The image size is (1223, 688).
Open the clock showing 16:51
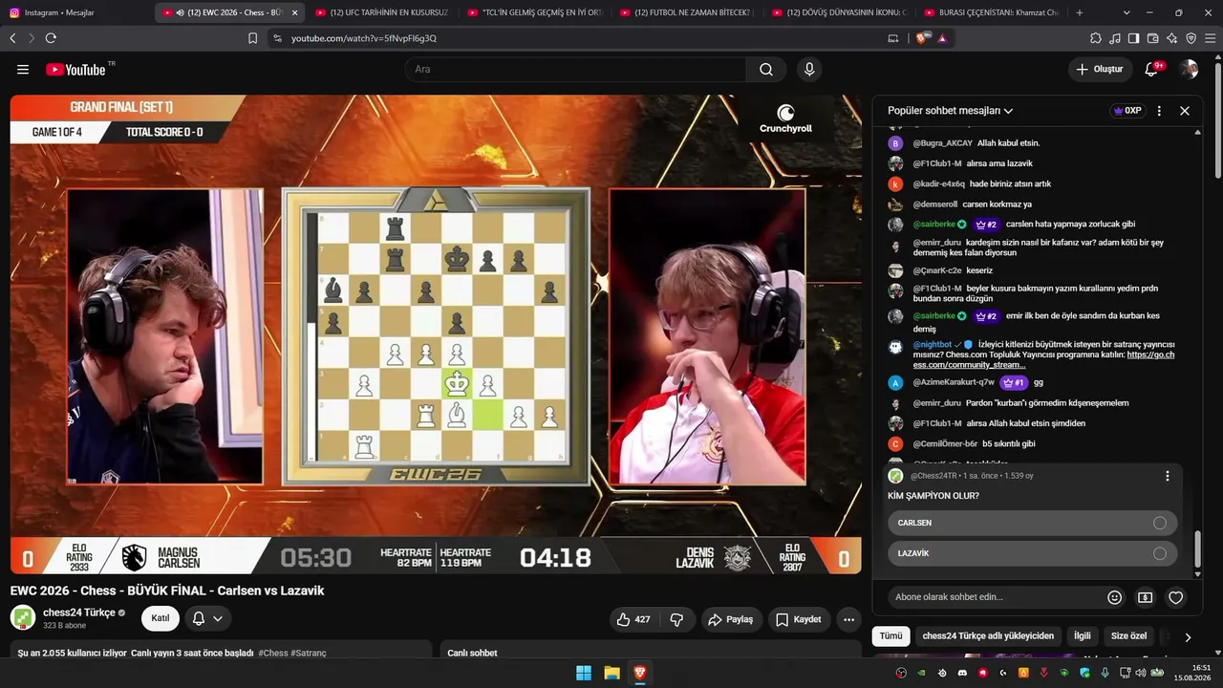(x=1193, y=673)
